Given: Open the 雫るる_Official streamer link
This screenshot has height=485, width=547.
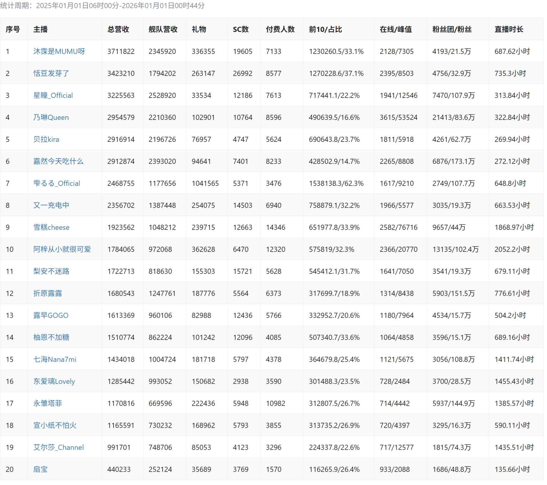Looking at the screenshot, I should (57, 183).
